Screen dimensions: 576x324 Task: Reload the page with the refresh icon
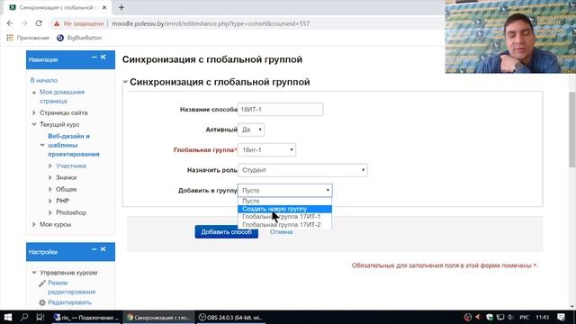39,23
